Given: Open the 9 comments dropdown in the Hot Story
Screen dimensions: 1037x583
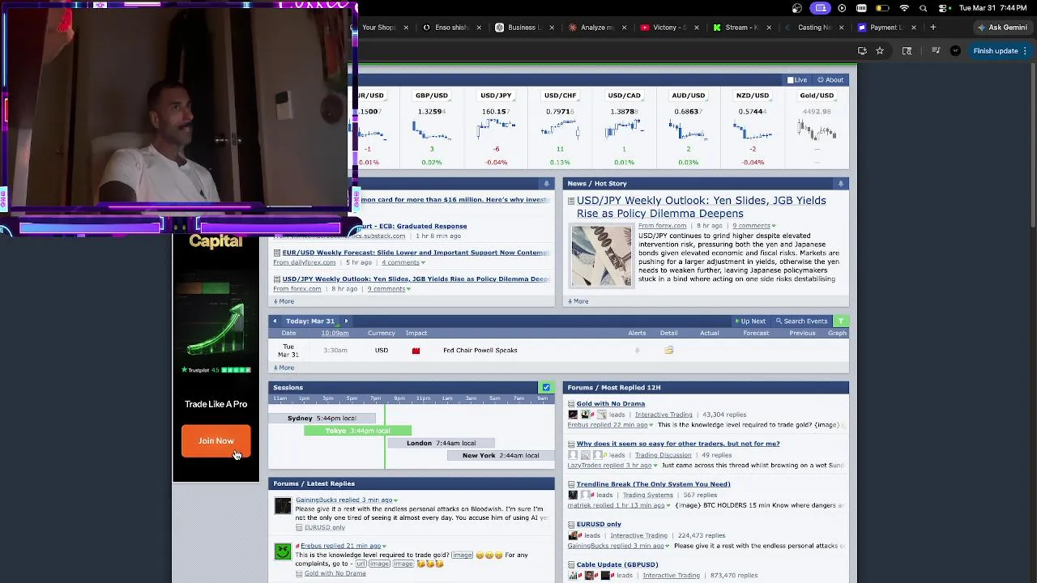Looking at the screenshot, I should pos(753,226).
